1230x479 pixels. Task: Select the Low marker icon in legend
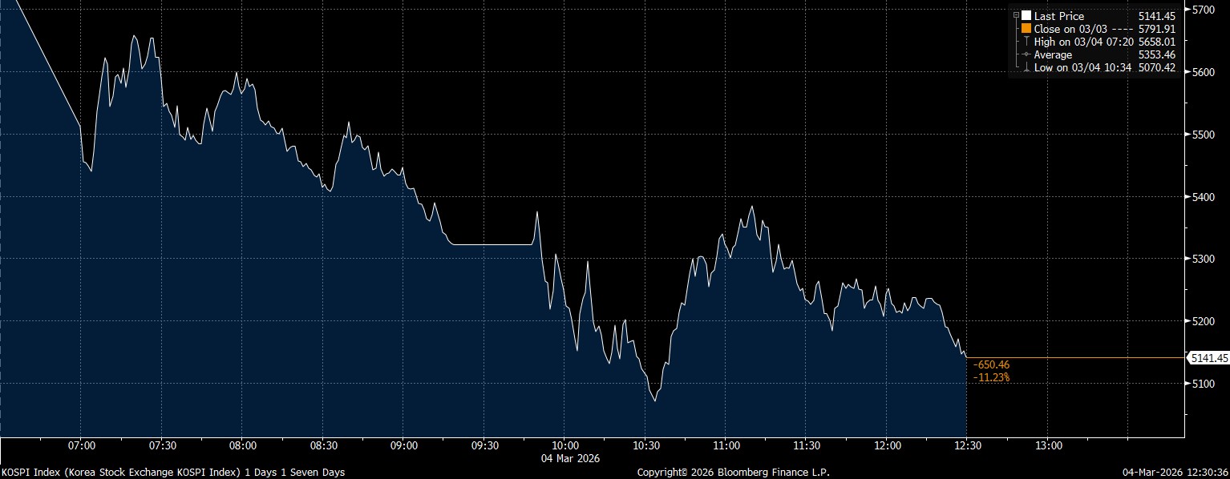coord(1026,68)
